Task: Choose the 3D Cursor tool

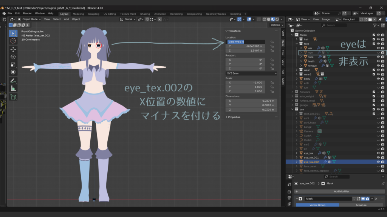Action: click(x=13, y=41)
